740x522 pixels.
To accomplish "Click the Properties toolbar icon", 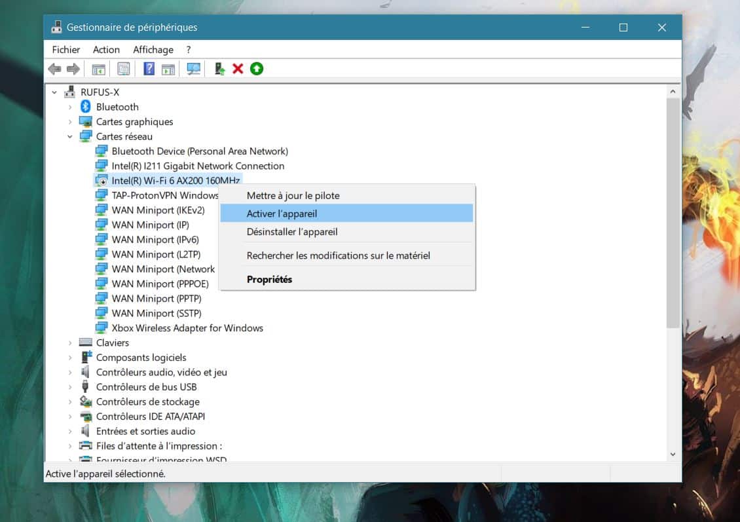I will click(124, 69).
